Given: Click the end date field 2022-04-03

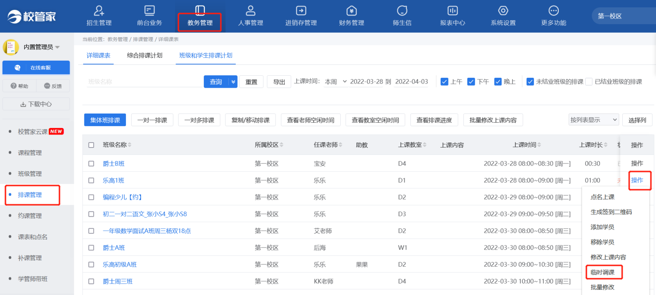Looking at the screenshot, I should coord(412,82).
